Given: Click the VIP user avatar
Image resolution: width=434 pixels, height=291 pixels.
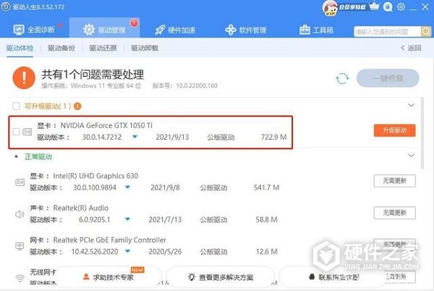Looking at the screenshot, I should [x=330, y=8].
